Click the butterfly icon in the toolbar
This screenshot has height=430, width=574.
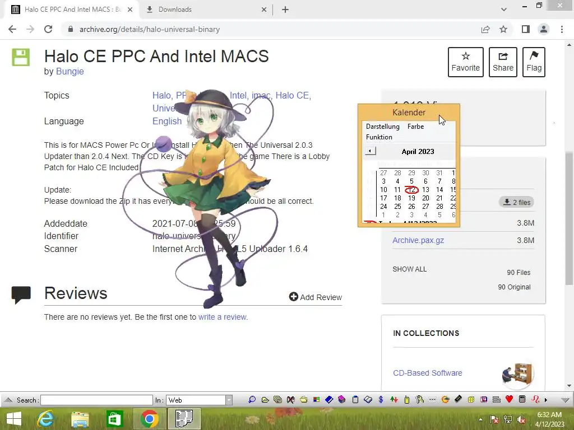click(x=291, y=400)
